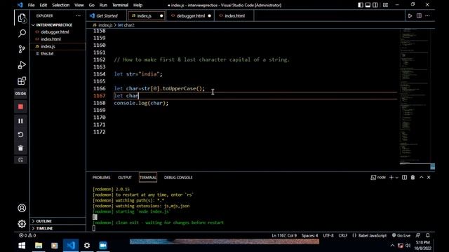Viewport: 449px width, 252px height.
Task: Open the Edit menu
Action: [43, 5]
